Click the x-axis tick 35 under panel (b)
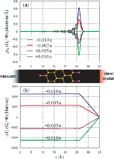114x159 pixels. click(99, 152)
